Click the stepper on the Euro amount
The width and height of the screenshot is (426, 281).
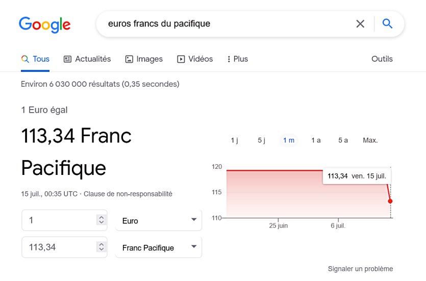(x=101, y=220)
